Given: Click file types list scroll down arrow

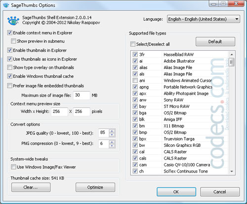Looking at the screenshot, I should 232,171.
